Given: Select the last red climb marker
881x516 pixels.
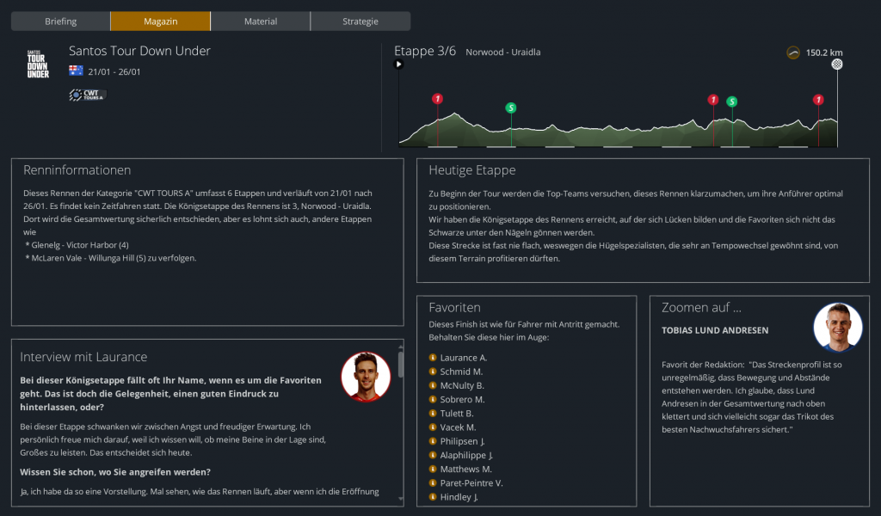Looking at the screenshot, I should coord(818,100).
